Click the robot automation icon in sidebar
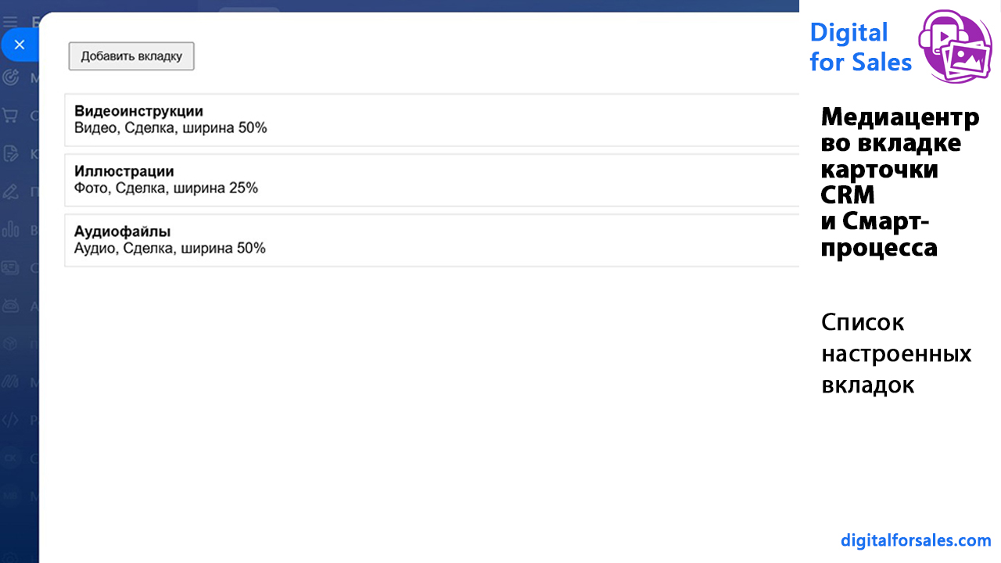Image resolution: width=1001 pixels, height=563 pixels. pyautogui.click(x=10, y=306)
